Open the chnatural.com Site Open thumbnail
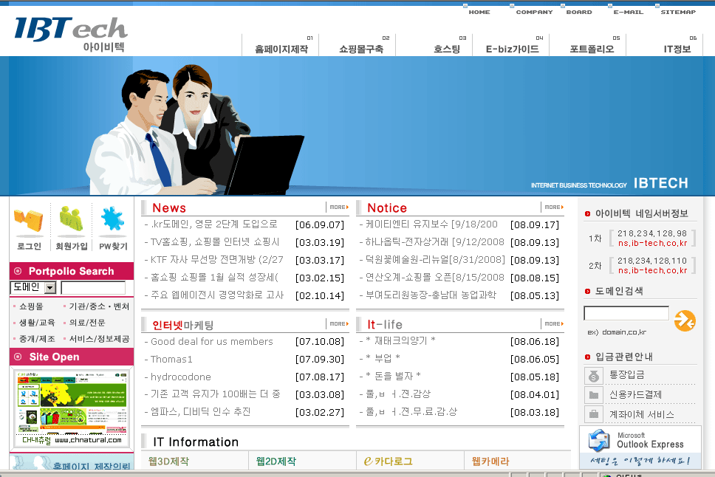The width and height of the screenshot is (715, 477). coord(72,408)
